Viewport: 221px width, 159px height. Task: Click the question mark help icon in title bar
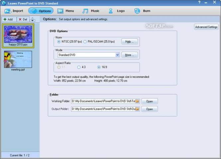coord(199,3)
